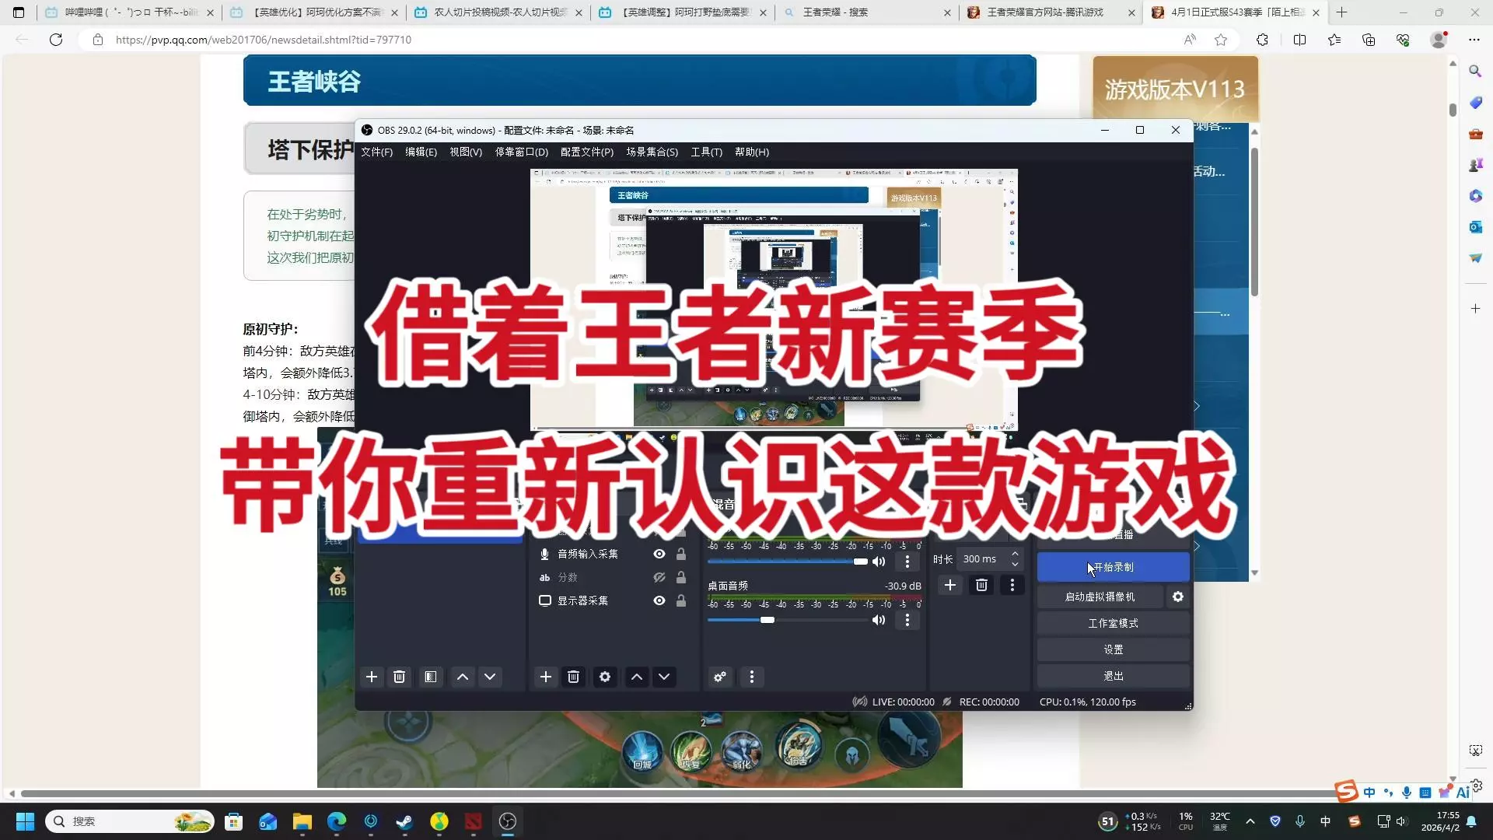This screenshot has height=840, width=1493.
Task: Open source properties gear icon
Action: 605,677
